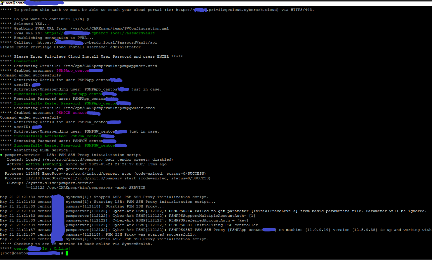
Task: Open the PuTTY system menu via title bar icon
Action: (x=2, y=2)
